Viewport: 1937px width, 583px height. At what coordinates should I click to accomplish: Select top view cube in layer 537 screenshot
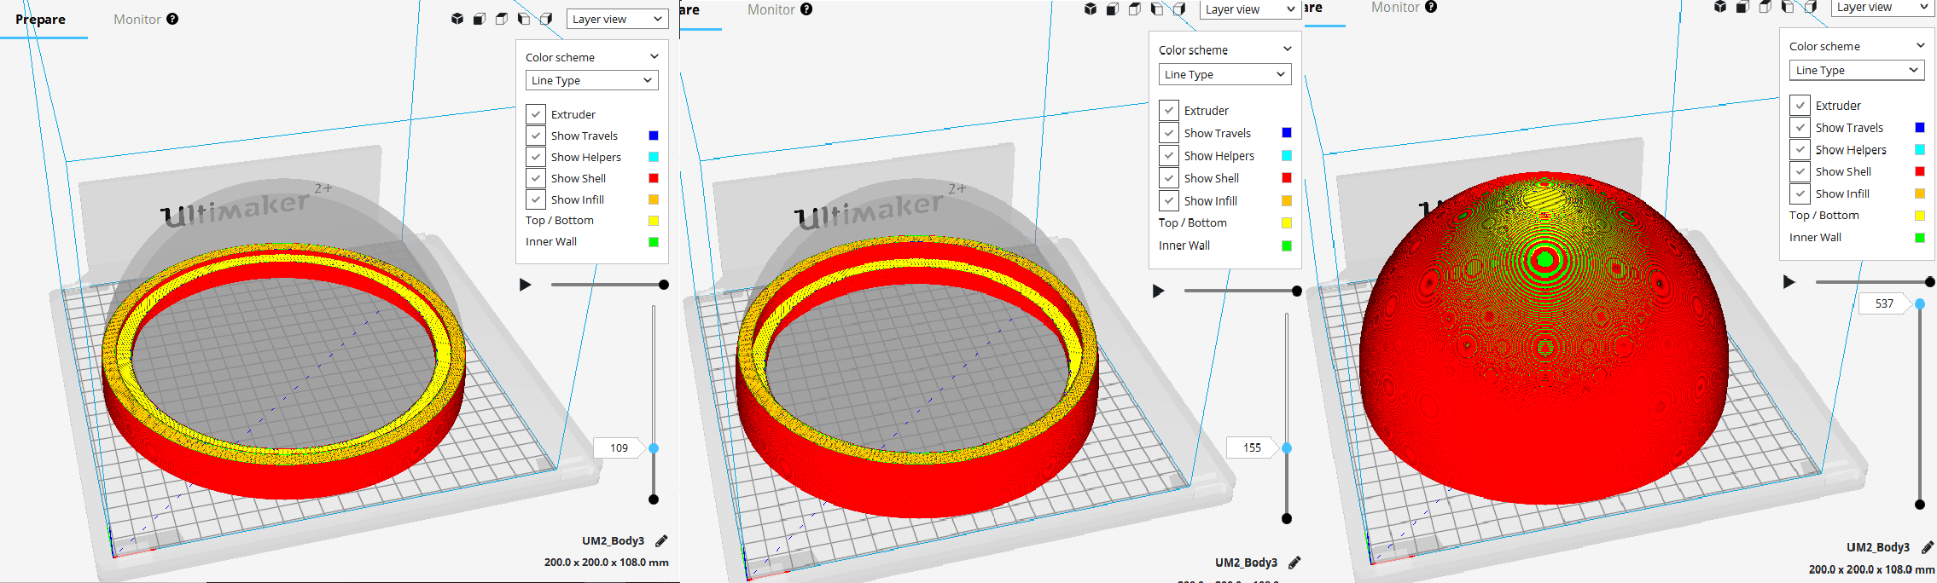tap(1765, 7)
